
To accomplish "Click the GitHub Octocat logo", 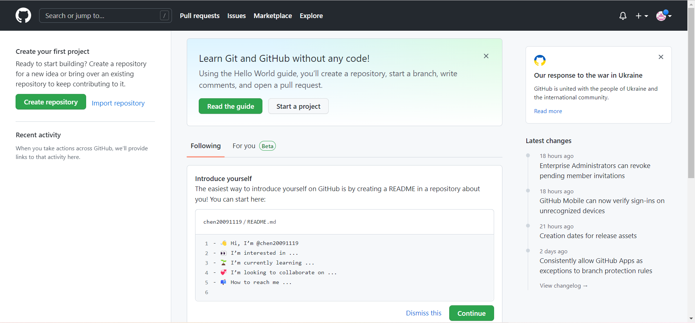I will click(23, 16).
